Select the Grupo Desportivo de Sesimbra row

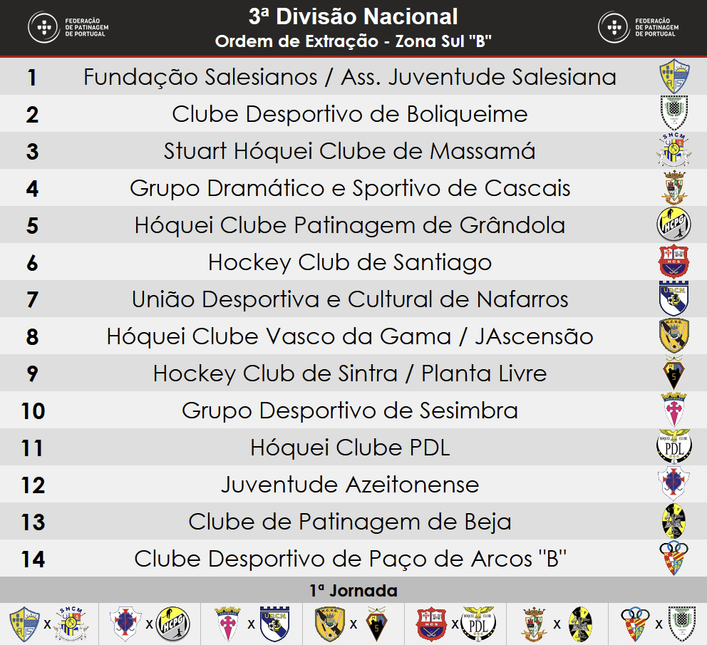tap(353, 410)
